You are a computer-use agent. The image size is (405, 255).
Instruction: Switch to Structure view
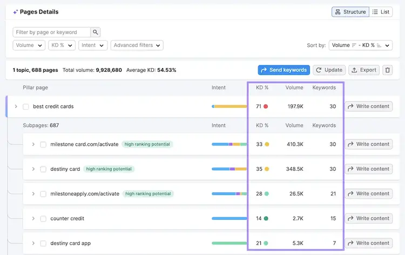click(350, 12)
